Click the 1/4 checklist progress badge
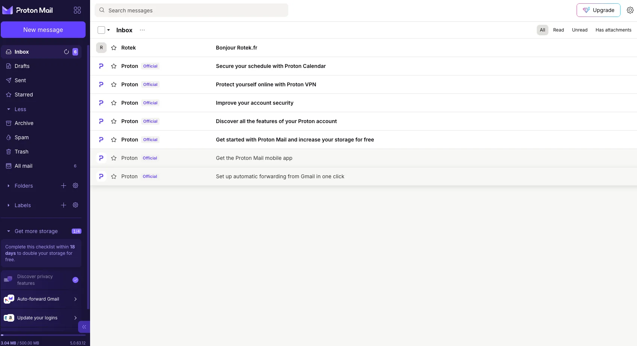 76,231
